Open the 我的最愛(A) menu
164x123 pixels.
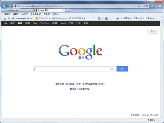coord(36,14)
